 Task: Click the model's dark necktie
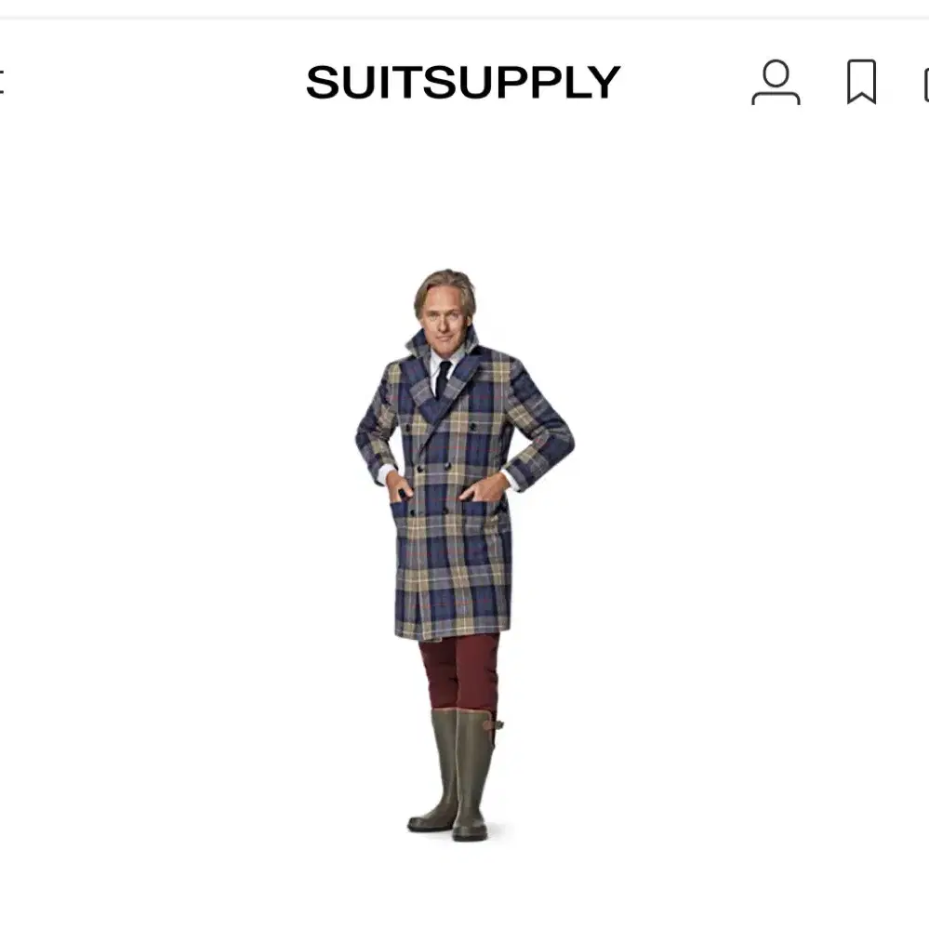(x=444, y=378)
